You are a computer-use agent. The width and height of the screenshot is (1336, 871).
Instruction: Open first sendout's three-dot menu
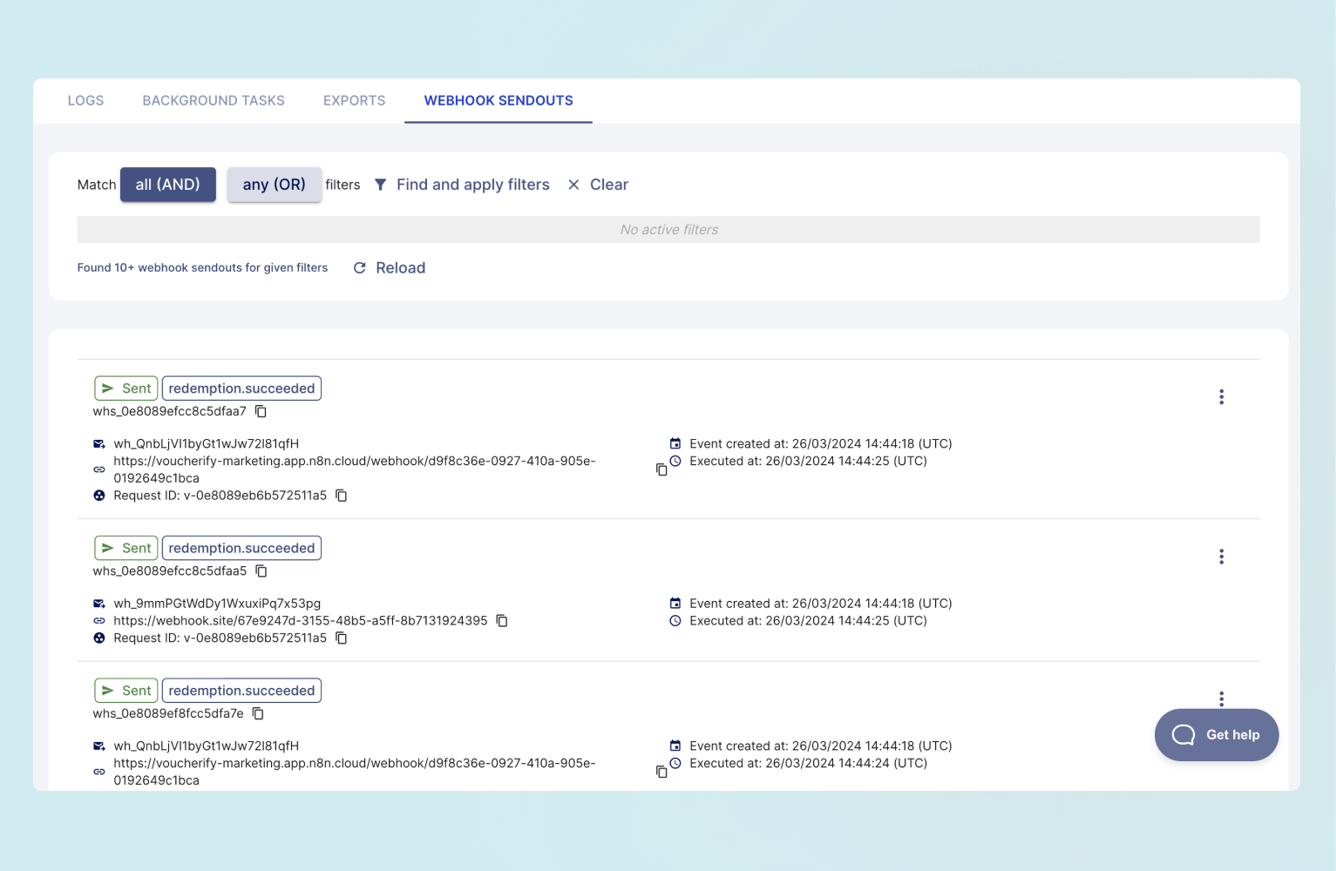pos(1221,397)
